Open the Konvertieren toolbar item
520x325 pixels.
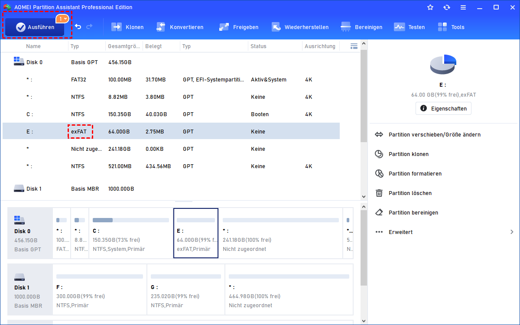coord(179,27)
